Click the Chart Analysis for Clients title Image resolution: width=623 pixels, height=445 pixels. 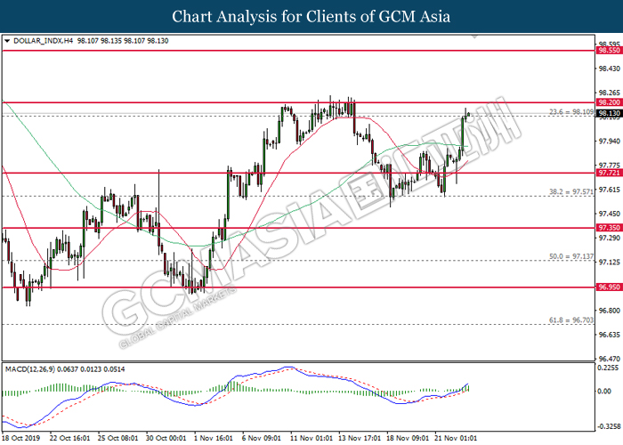pos(311,16)
